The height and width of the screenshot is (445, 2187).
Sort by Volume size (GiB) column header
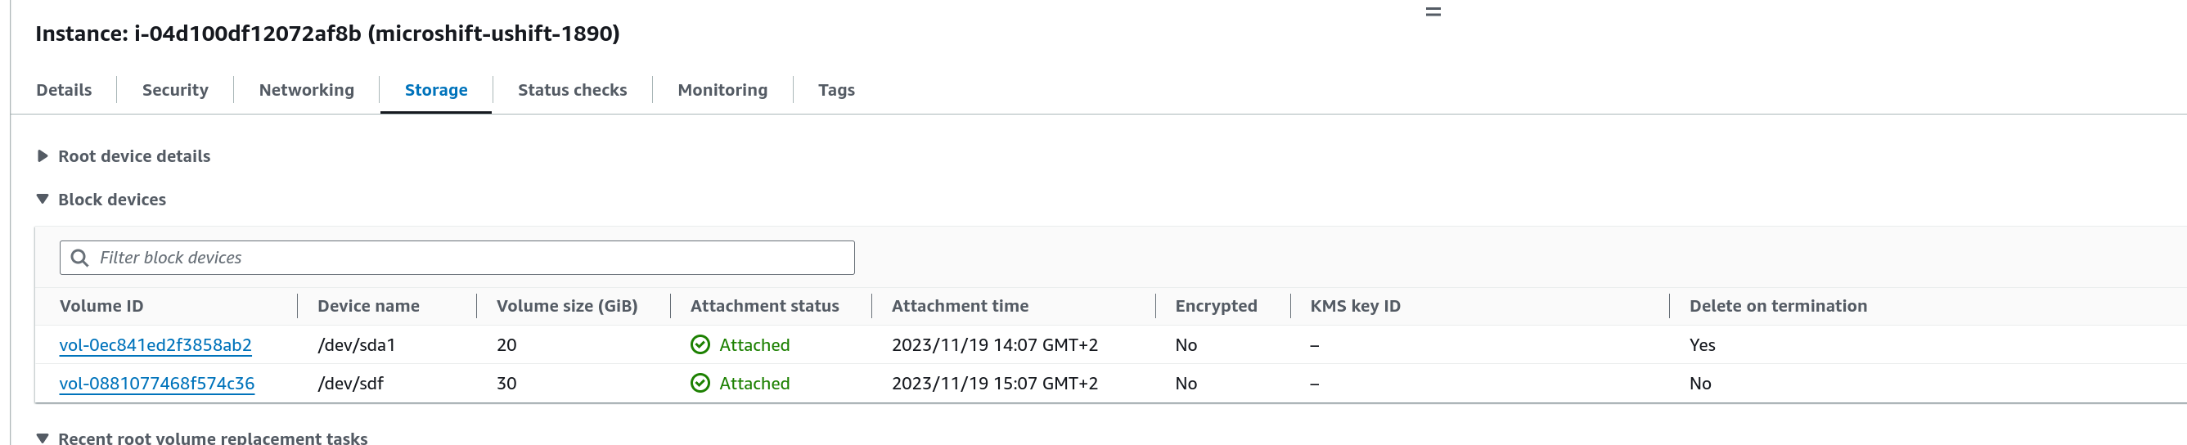point(567,306)
